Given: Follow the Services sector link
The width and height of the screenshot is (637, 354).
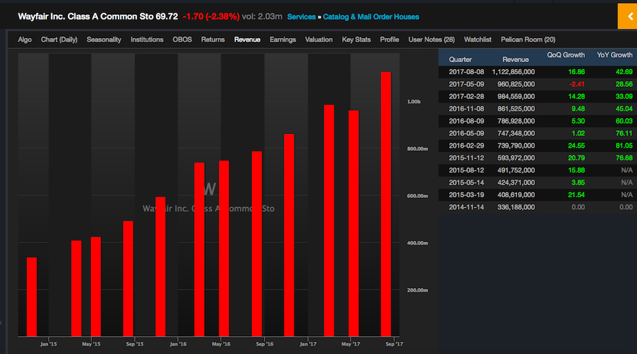Looking at the screenshot, I should pyautogui.click(x=301, y=16).
